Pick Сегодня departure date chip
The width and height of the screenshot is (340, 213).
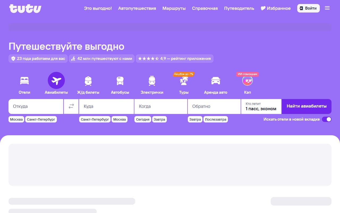click(x=143, y=119)
